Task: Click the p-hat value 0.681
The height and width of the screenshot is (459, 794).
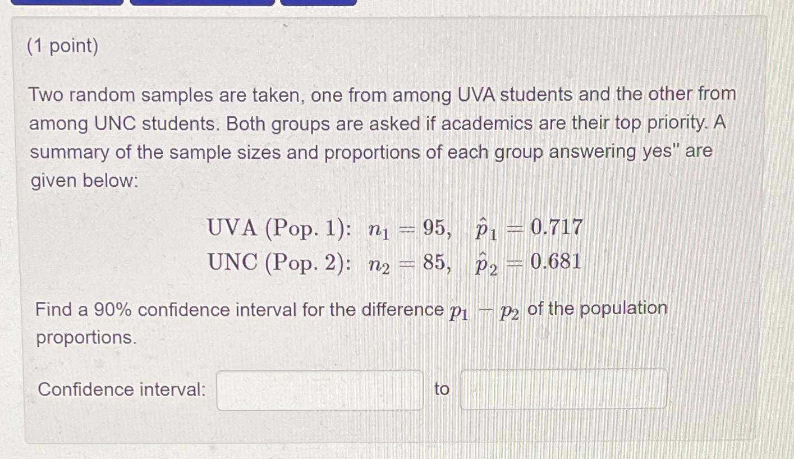Action: pyautogui.click(x=557, y=261)
